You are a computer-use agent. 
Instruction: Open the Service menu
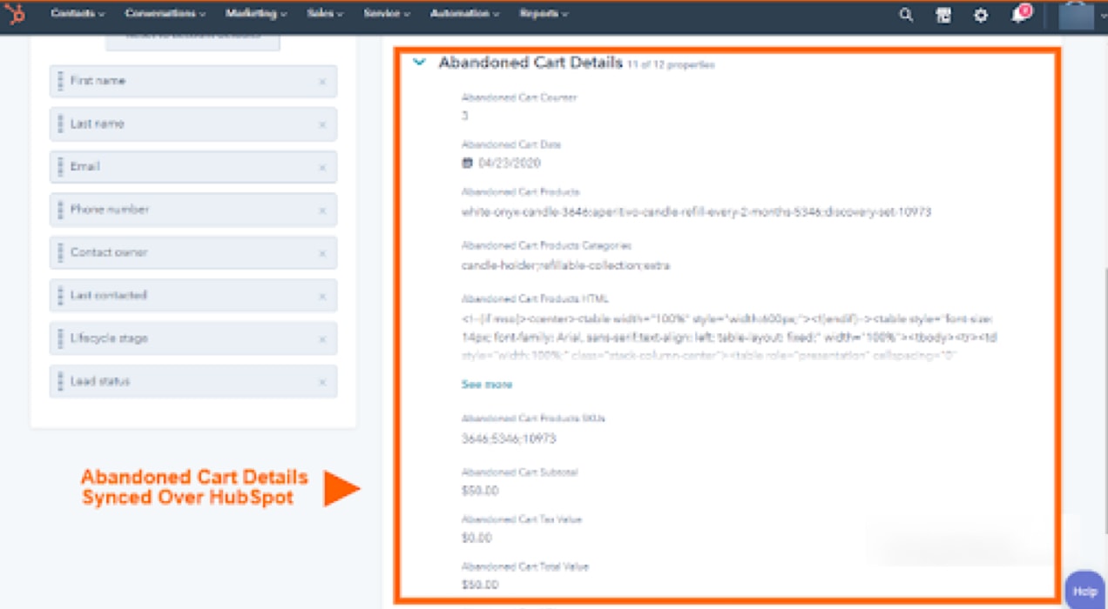click(x=387, y=14)
